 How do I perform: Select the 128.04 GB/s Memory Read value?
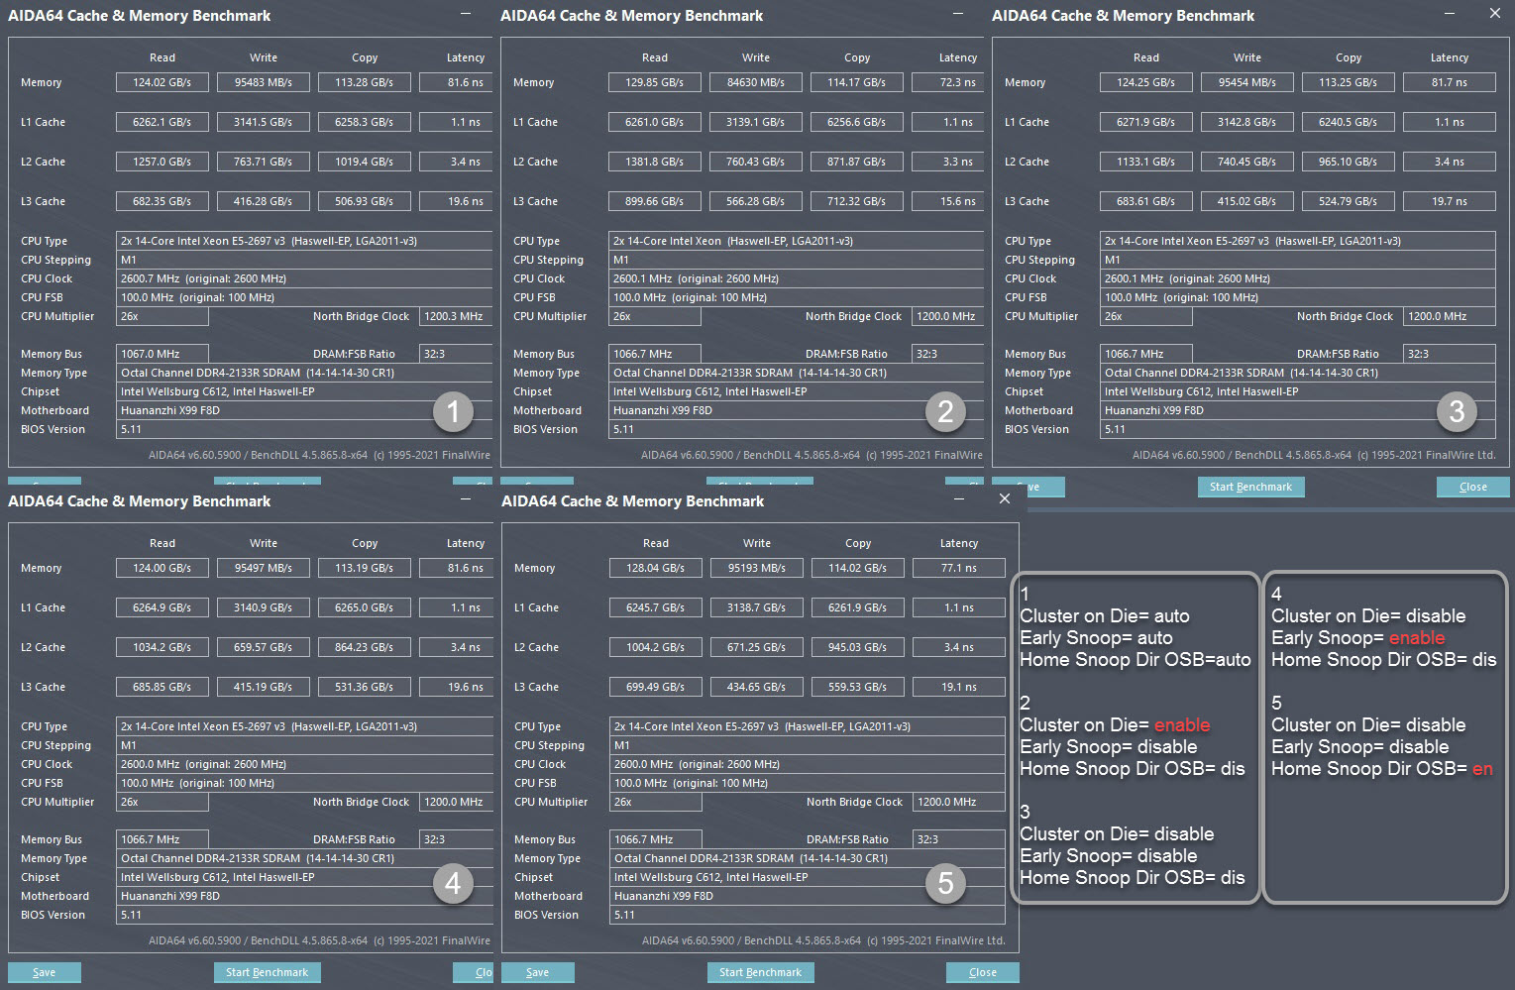coord(656,568)
